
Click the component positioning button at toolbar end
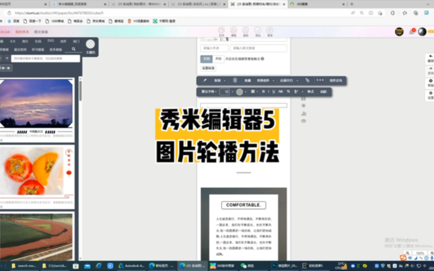(336, 81)
